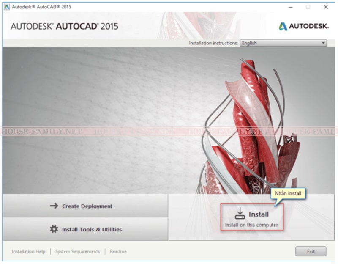Image resolution: width=338 pixels, height=264 pixels.
Task: Minimize the AutoCAD 2015 installer window
Action: 291,7
